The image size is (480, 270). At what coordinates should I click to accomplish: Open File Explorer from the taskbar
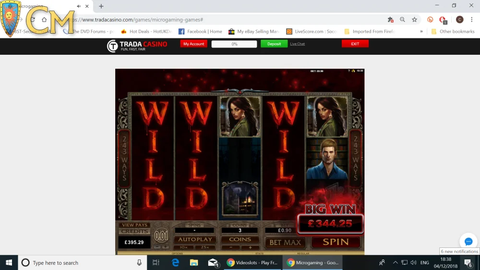194,263
